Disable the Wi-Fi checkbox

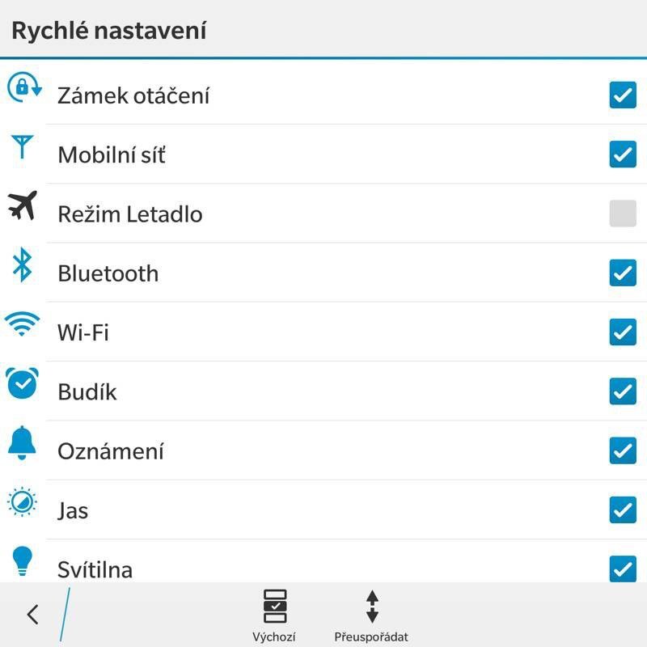(623, 332)
